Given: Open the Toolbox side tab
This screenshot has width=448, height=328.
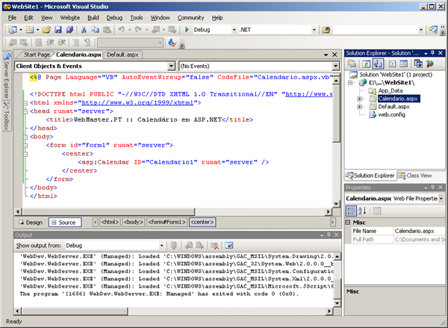Looking at the screenshot, I should click(7, 116).
